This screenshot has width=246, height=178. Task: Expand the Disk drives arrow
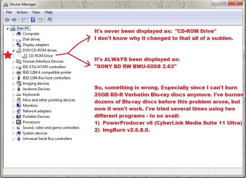(13, 40)
